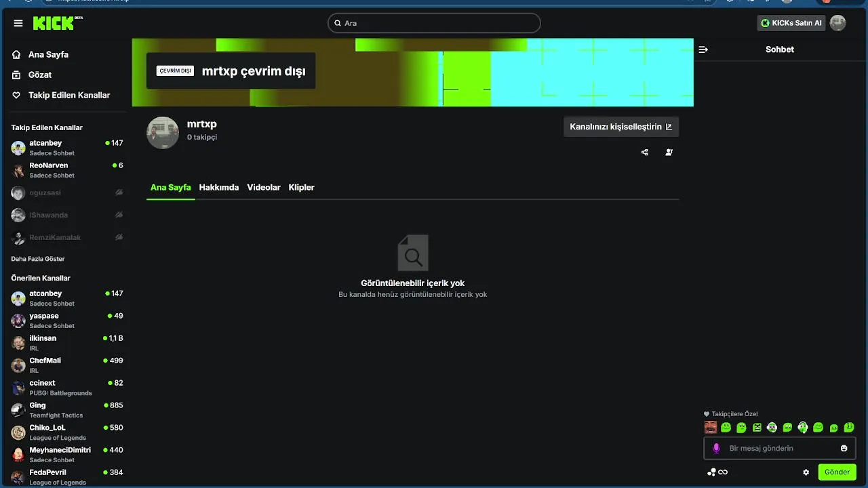Click the 0 takipçi follower count

coord(202,137)
